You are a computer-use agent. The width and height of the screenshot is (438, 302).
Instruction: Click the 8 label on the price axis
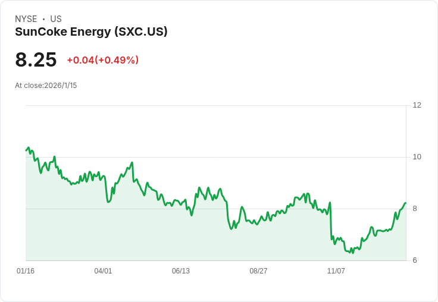pyautogui.click(x=415, y=209)
